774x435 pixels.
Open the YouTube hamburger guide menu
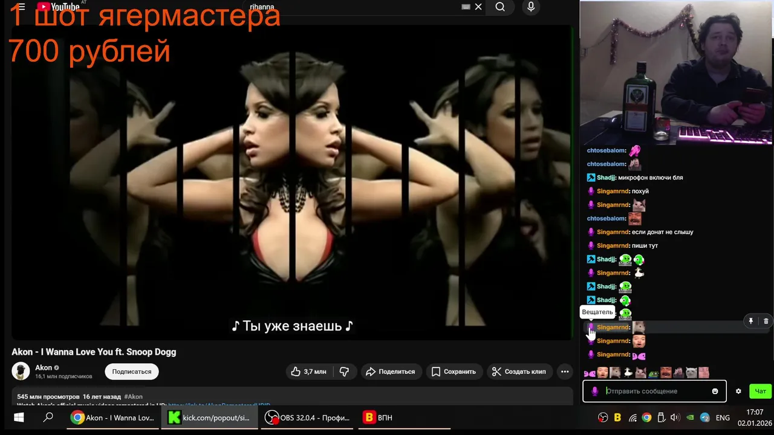21,7
